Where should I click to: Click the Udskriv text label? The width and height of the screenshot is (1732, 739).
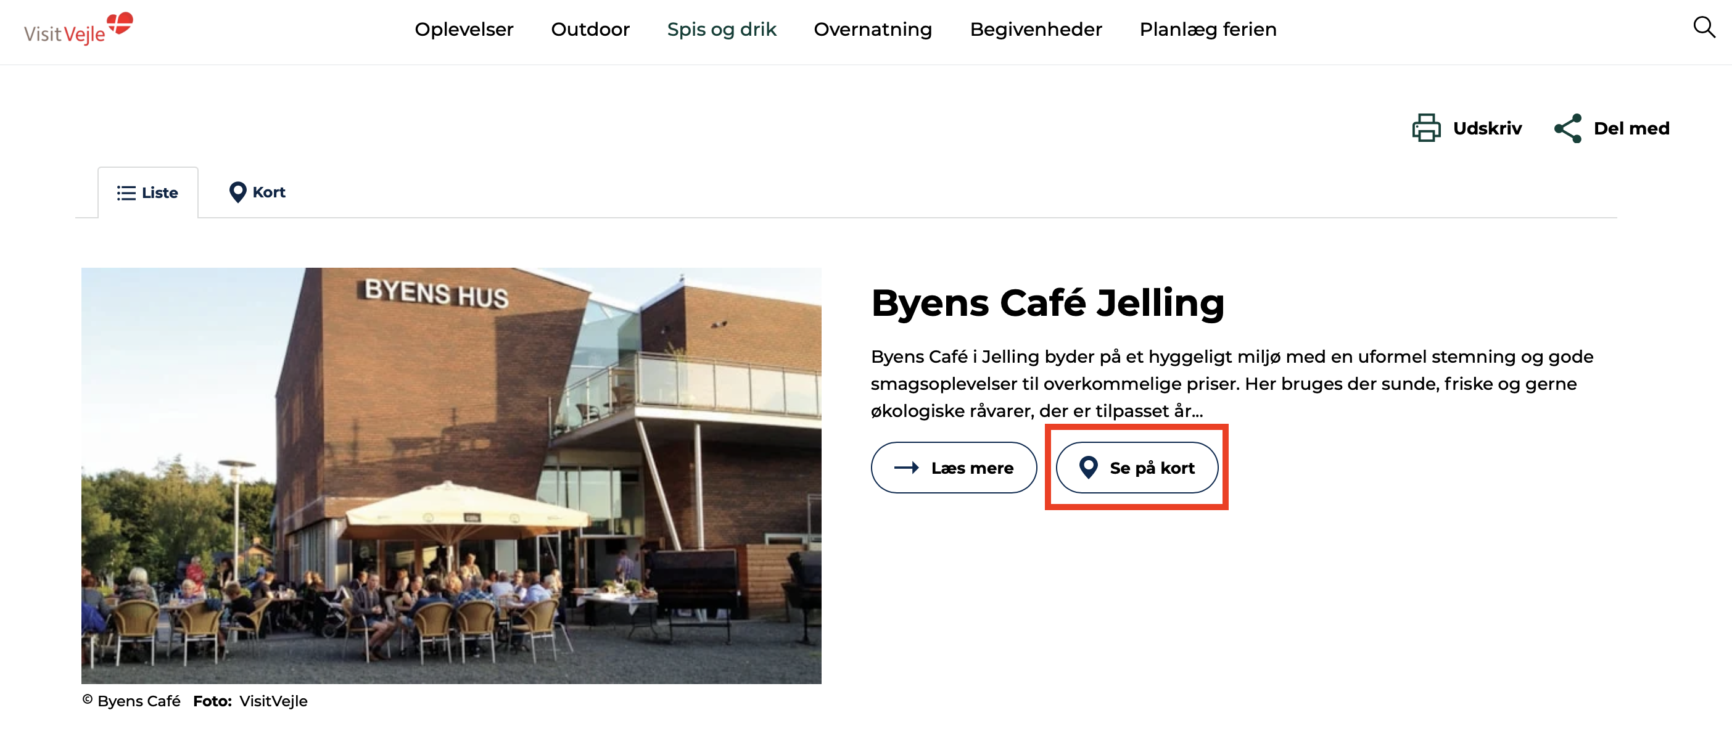tap(1487, 128)
